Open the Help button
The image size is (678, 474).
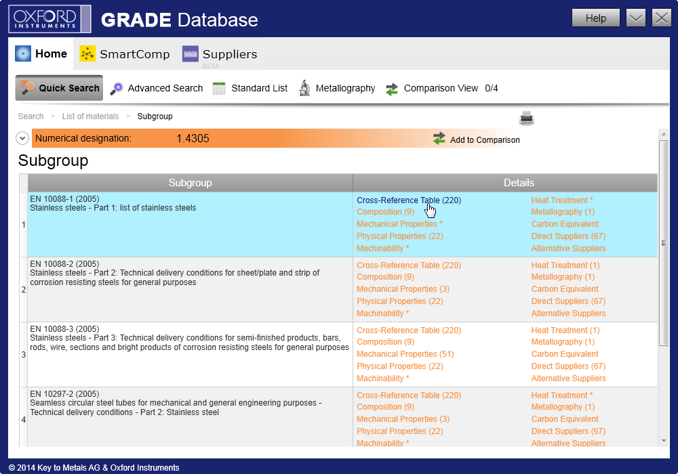pos(595,18)
